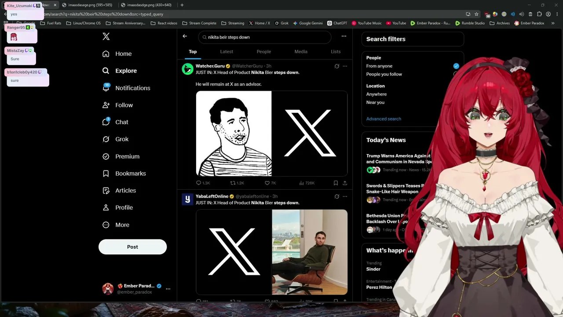Open the Explore page
This screenshot has height=317, width=563.
tap(120, 71)
